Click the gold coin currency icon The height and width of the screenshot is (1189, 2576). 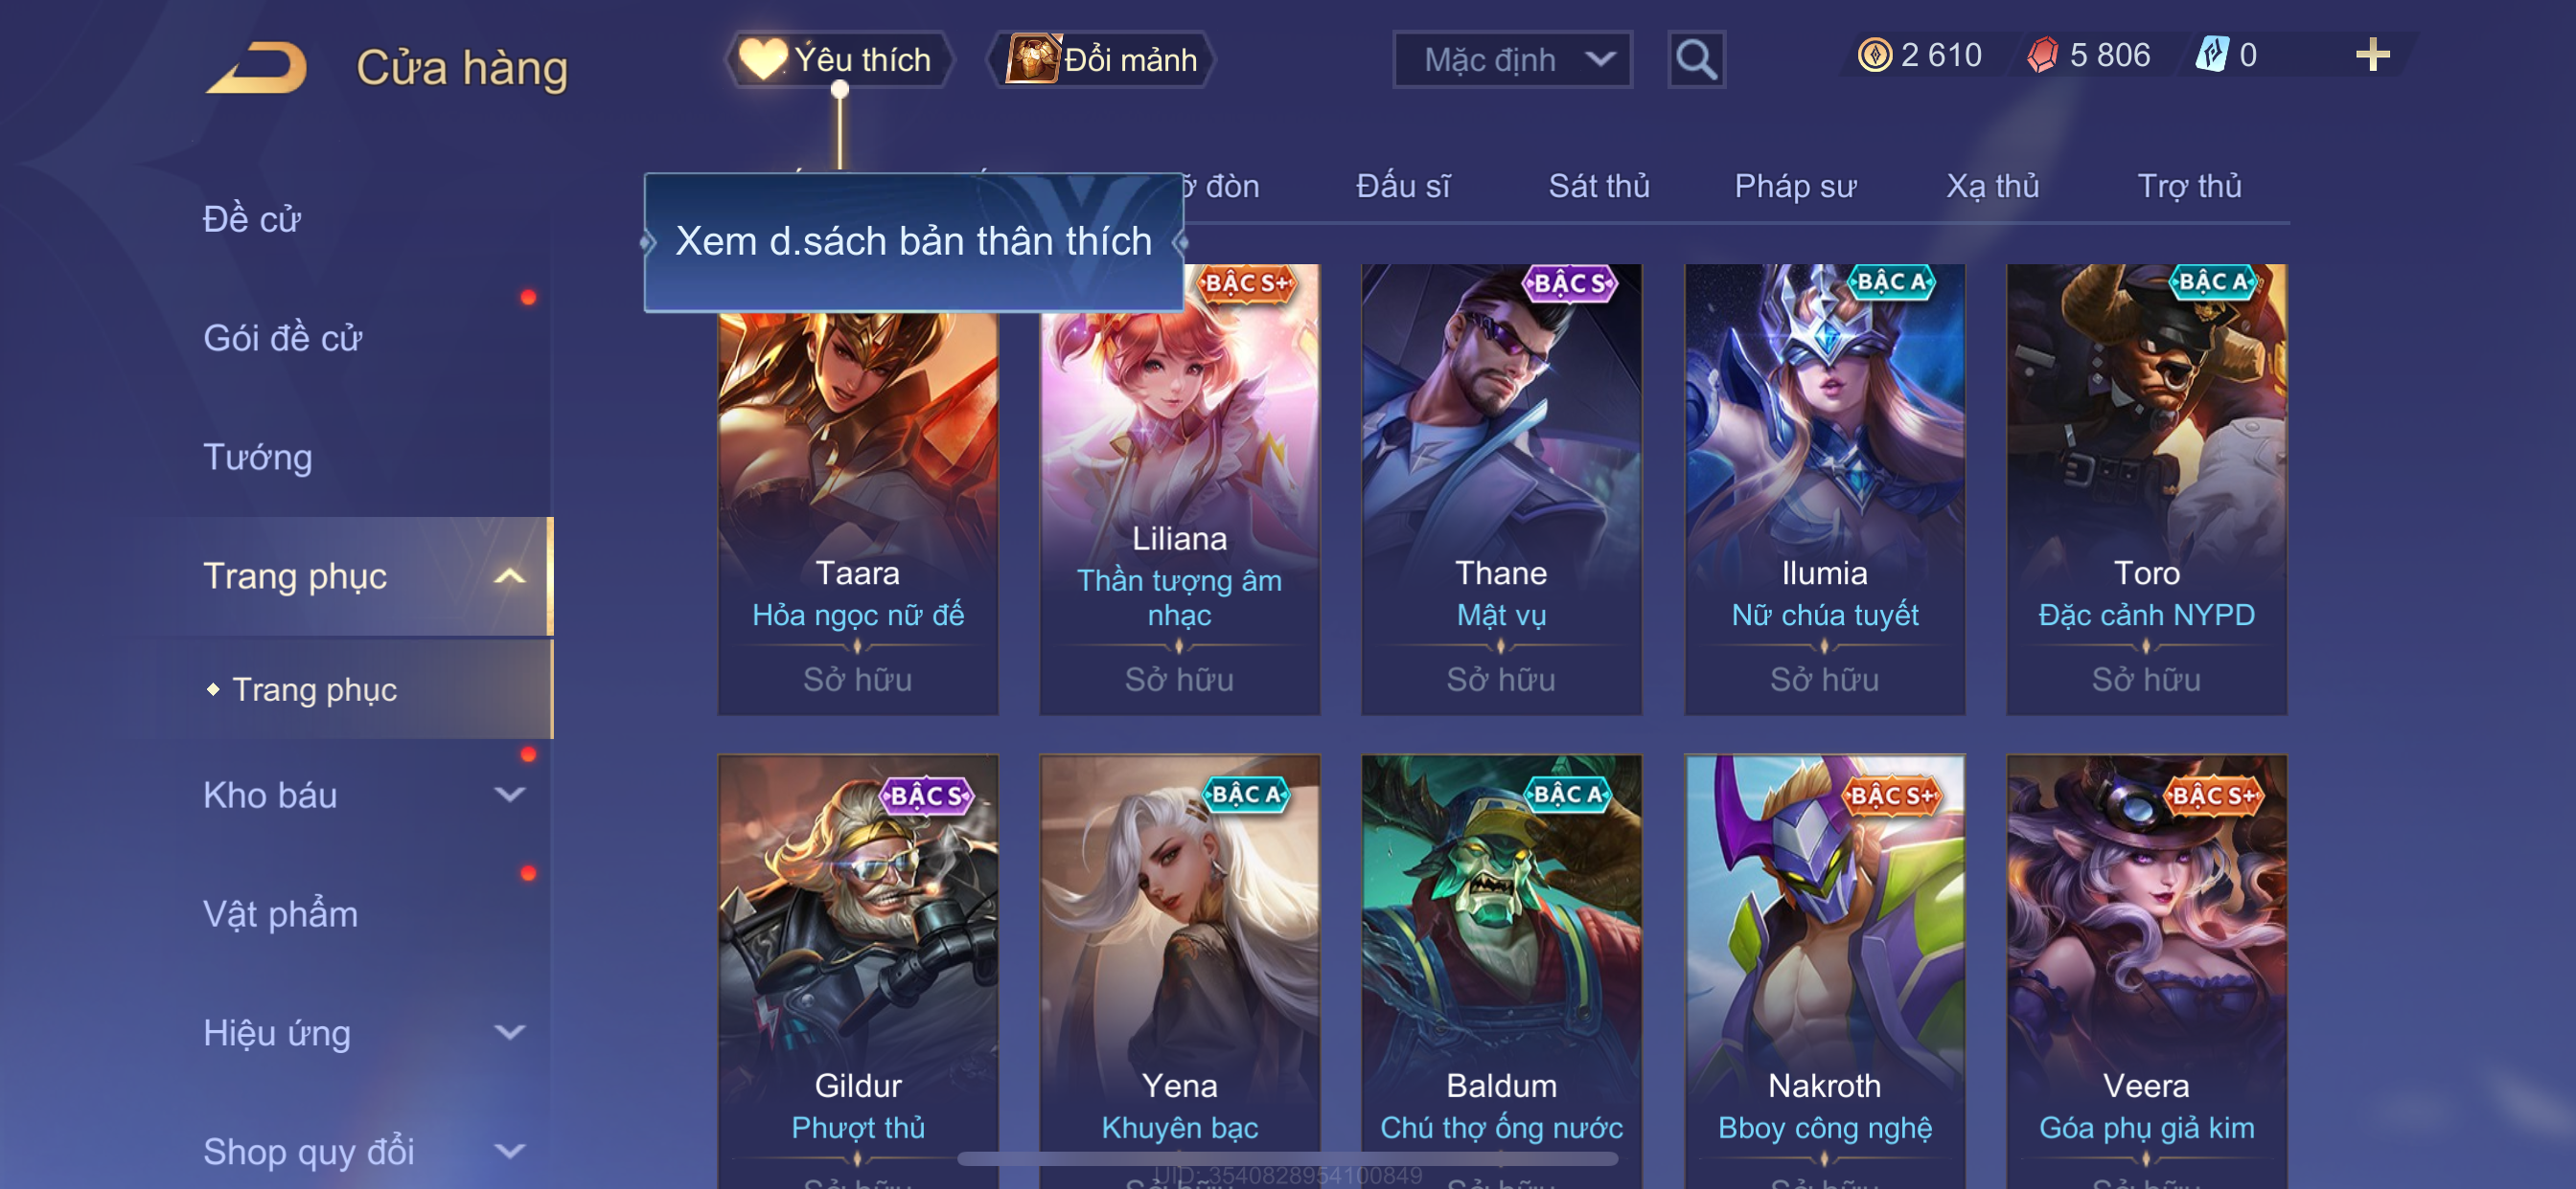click(x=1874, y=55)
